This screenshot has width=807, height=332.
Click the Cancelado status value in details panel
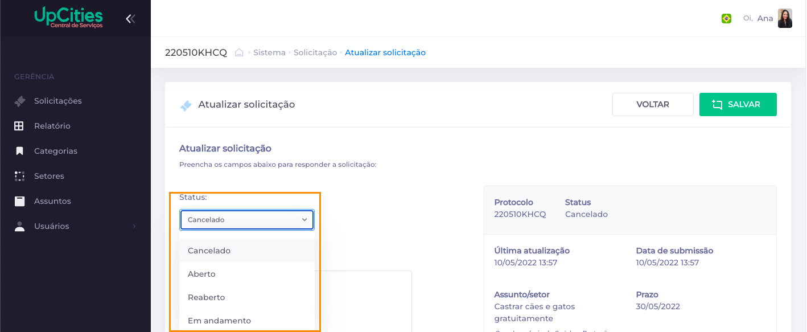[x=586, y=214]
